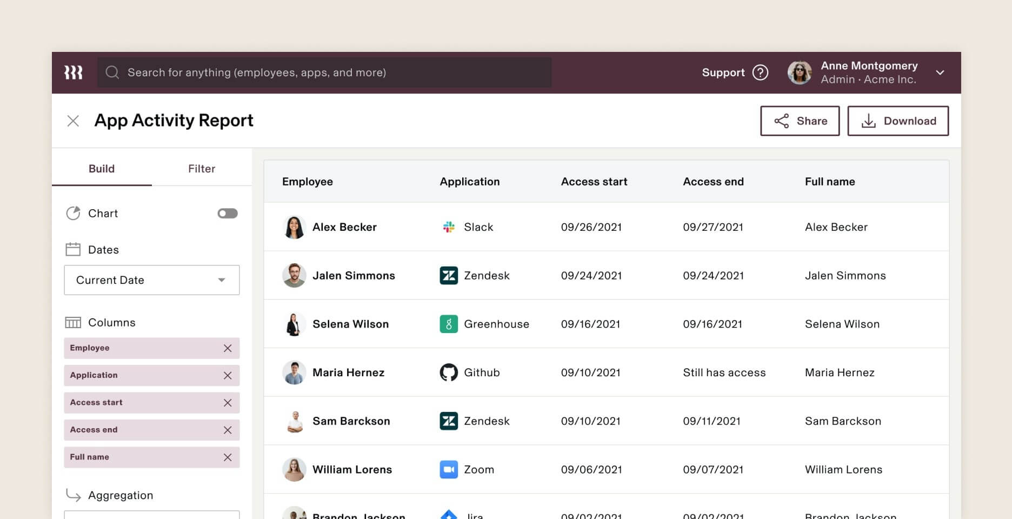Screen dimensions: 1012x519
Task: Click the Slack icon in Alex Becker's row
Action: pyautogui.click(x=448, y=227)
